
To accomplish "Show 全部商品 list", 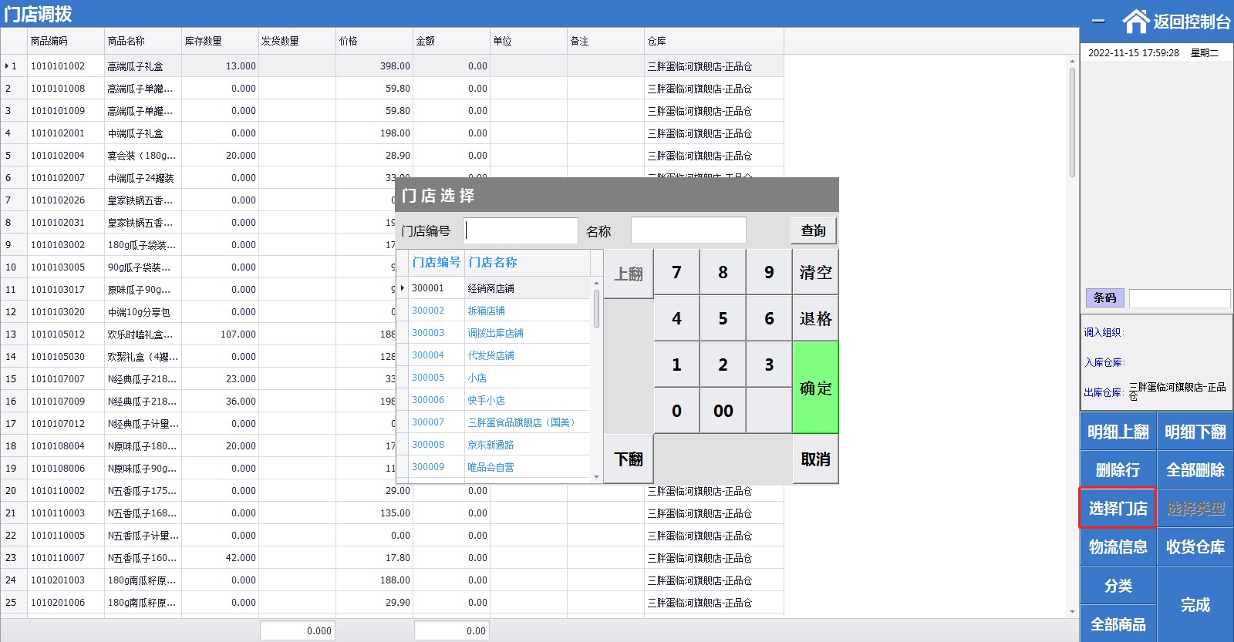I will coord(1118,624).
